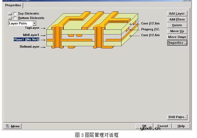Select the Plane1 (No Net) layer
Viewport: 197px width, 138px height.
26,40
